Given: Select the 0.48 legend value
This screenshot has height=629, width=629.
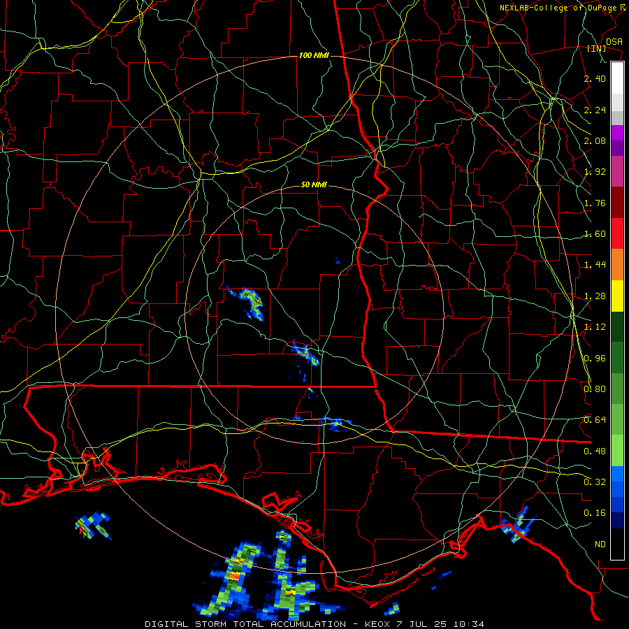Looking at the screenshot, I should pyautogui.click(x=595, y=451).
